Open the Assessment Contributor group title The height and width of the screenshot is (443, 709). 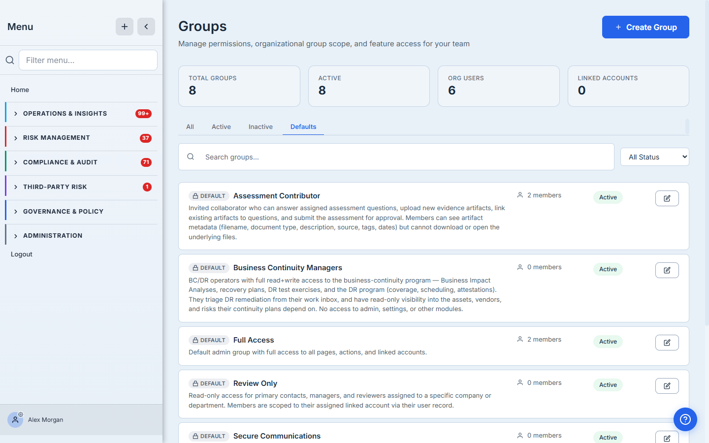click(x=277, y=196)
